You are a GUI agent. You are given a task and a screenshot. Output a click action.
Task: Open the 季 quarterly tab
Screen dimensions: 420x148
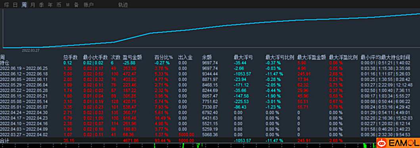coord(41,5)
